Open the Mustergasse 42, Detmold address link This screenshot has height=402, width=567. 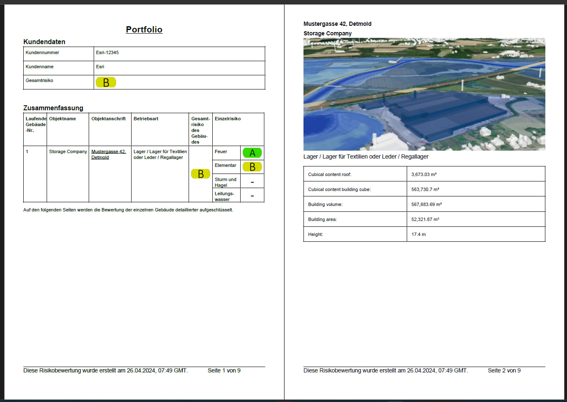click(108, 154)
